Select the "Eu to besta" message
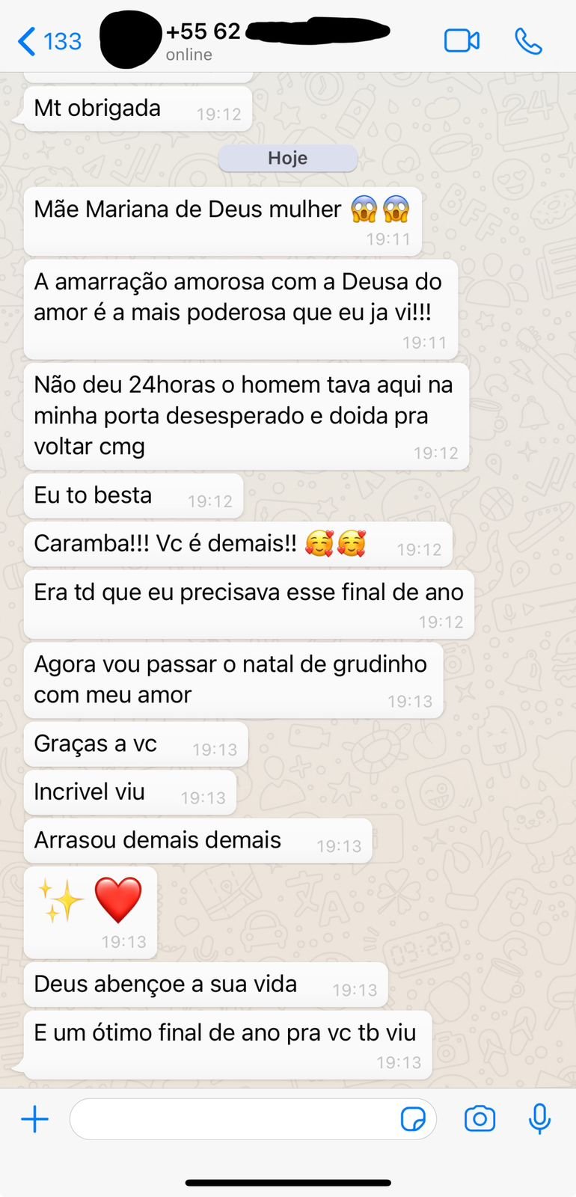Image resolution: width=576 pixels, height=1197 pixels. [133, 496]
